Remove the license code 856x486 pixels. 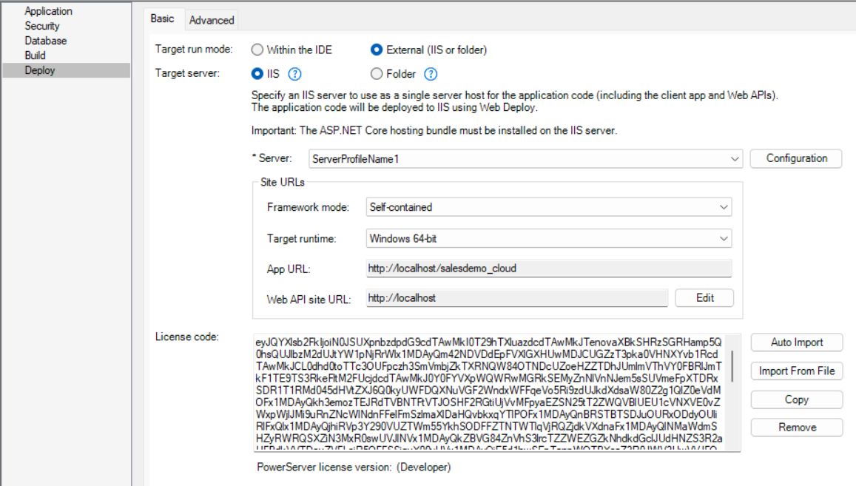pyautogui.click(x=797, y=428)
